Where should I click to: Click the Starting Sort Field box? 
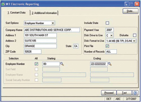51,69
